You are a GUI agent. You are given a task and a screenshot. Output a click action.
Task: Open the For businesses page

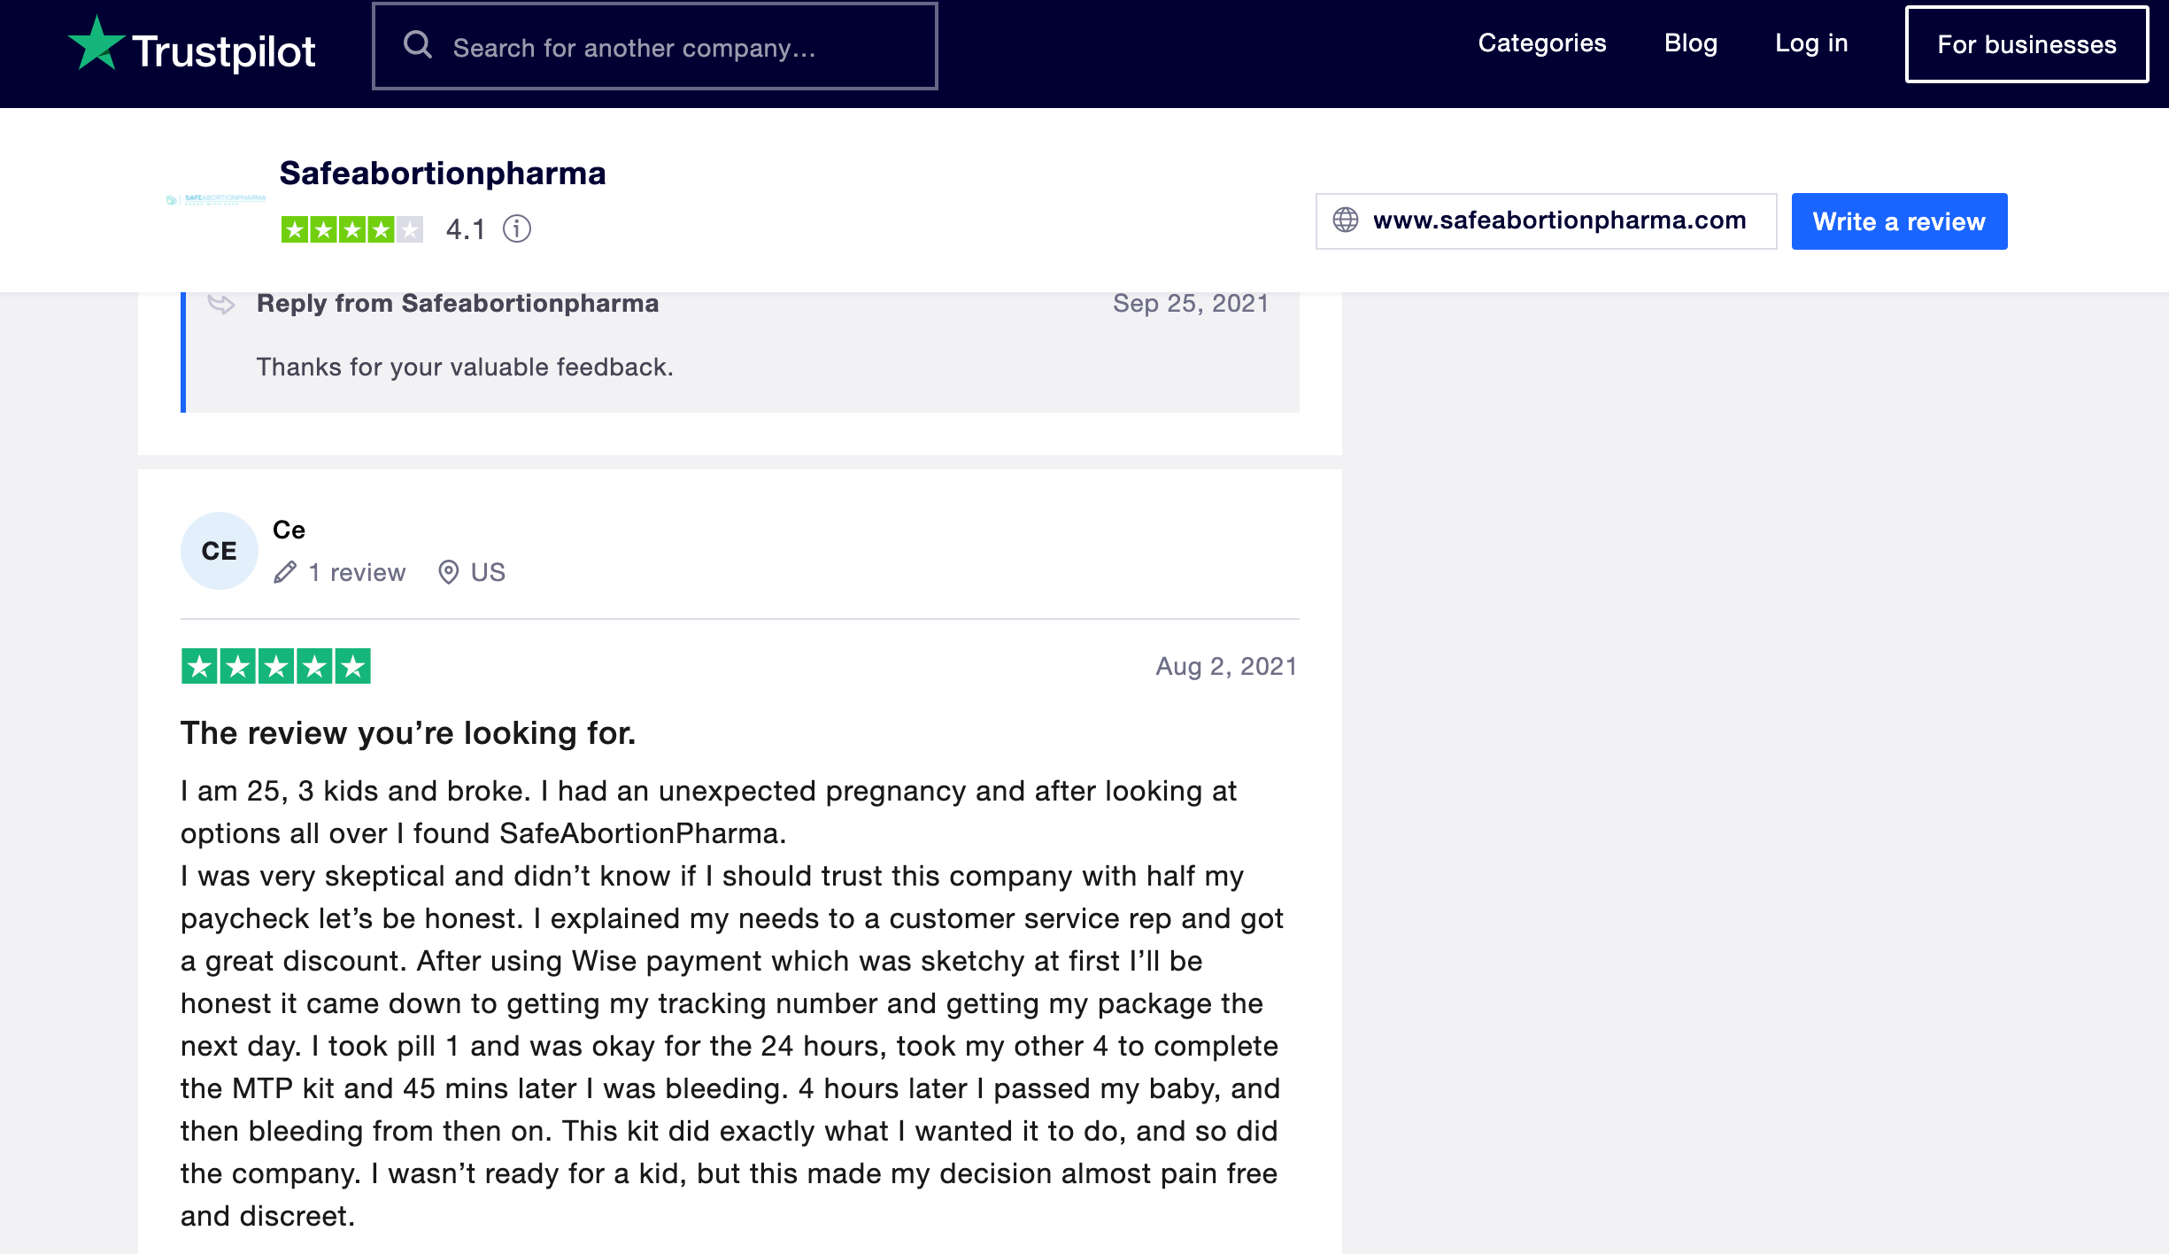tap(2026, 45)
